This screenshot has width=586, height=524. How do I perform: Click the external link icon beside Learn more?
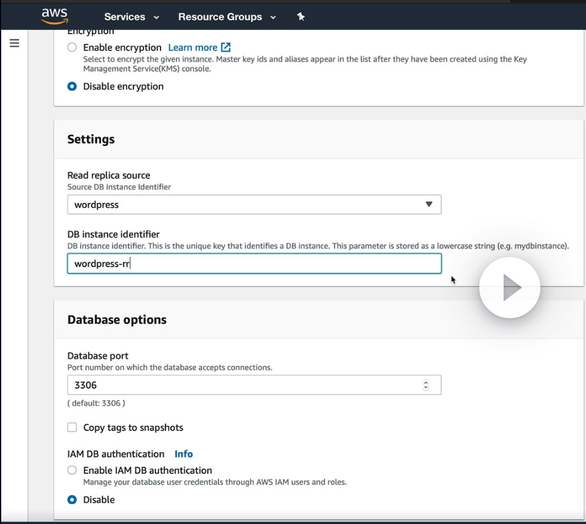click(x=225, y=47)
